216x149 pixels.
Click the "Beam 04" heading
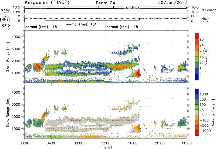tap(105, 3)
